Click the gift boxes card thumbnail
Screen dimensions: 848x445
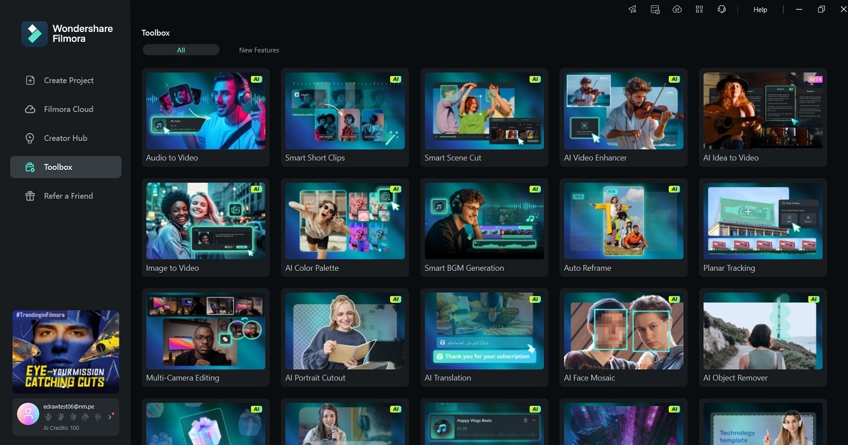click(205, 424)
